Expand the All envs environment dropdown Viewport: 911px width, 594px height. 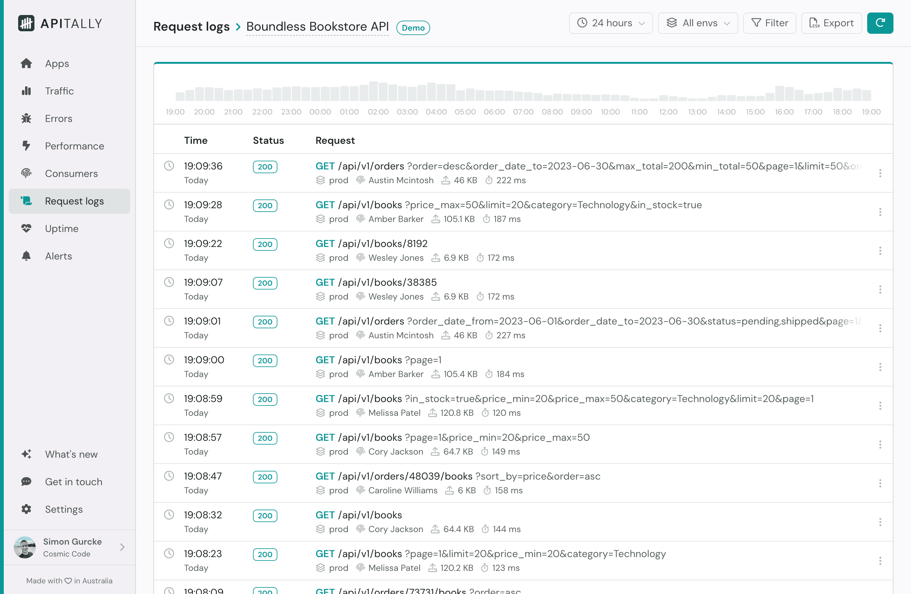coord(697,23)
